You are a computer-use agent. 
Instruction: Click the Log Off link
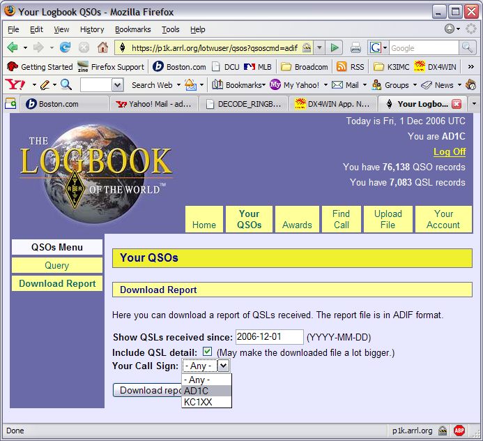pos(450,151)
